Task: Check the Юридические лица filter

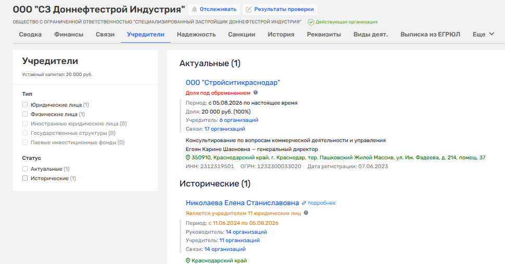Action: pos(25,105)
